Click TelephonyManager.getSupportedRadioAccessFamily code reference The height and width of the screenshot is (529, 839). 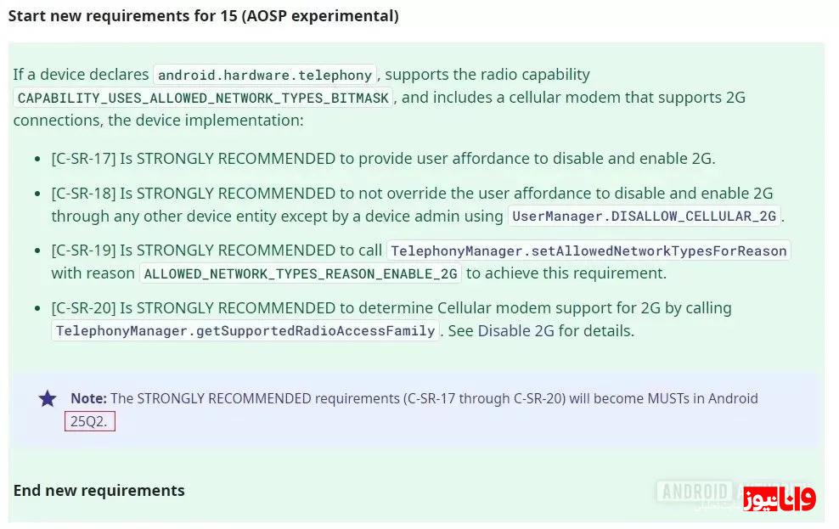(246, 331)
